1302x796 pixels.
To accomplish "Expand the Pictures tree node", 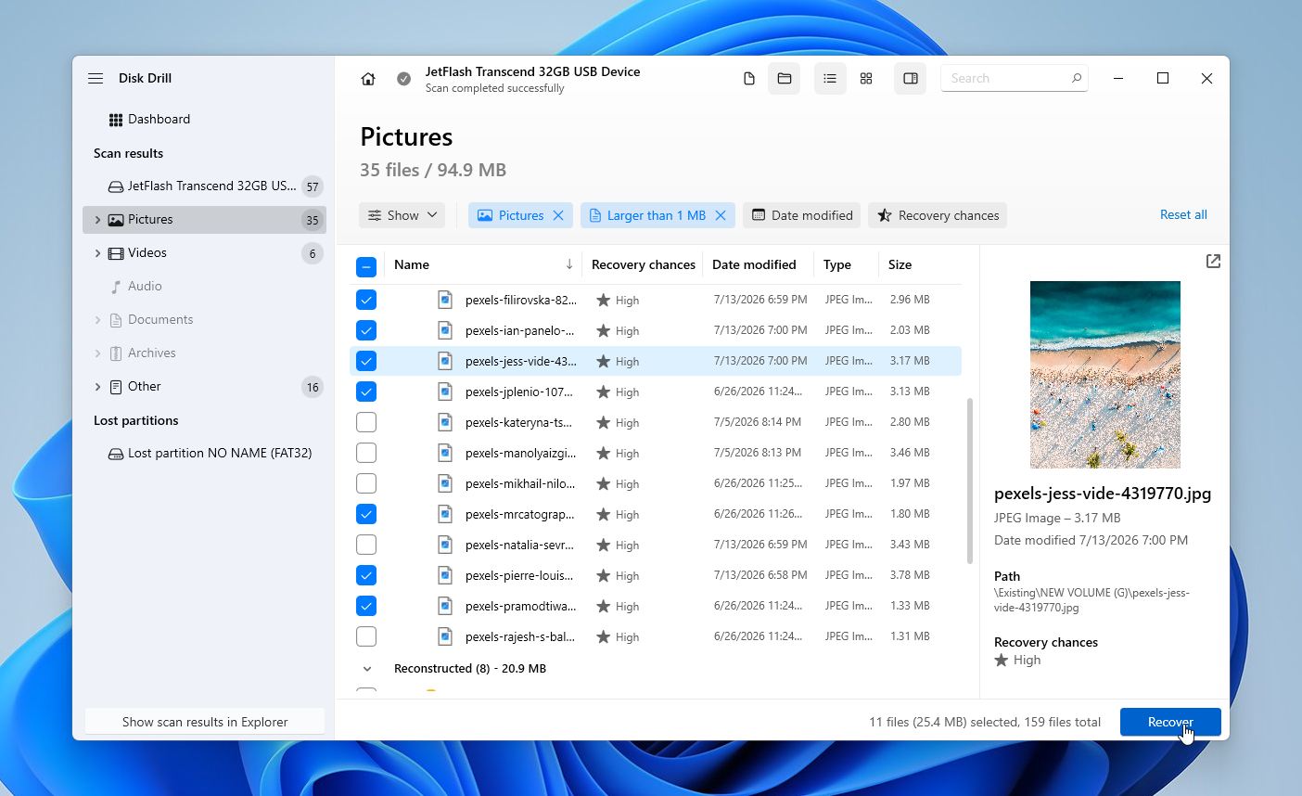I will point(97,220).
